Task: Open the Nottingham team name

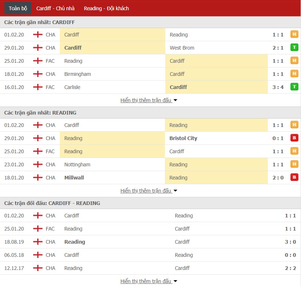Action: [77, 165]
